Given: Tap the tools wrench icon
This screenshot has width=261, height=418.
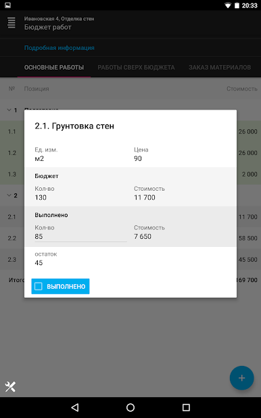Looking at the screenshot, I should 10,386.
